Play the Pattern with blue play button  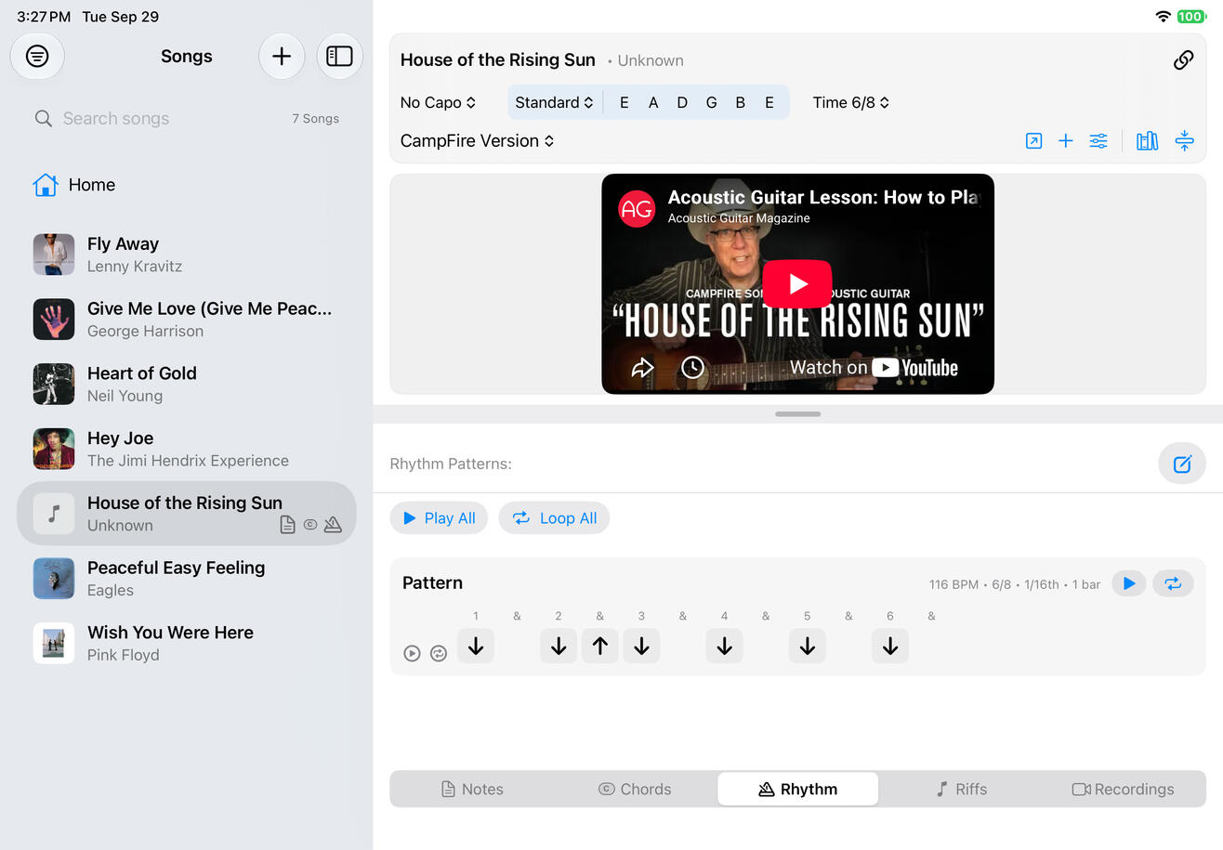1129,583
